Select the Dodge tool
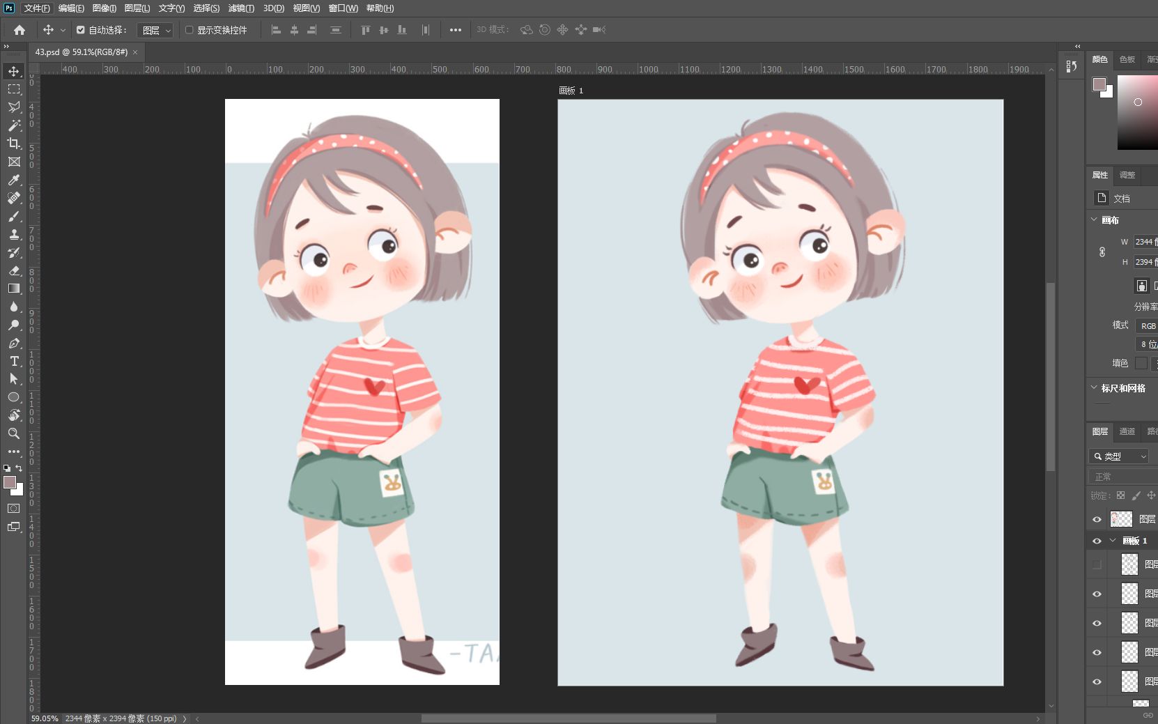 click(14, 325)
